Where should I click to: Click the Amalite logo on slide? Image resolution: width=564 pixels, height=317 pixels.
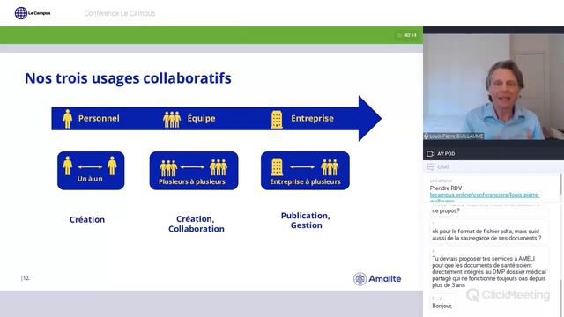pyautogui.click(x=377, y=279)
